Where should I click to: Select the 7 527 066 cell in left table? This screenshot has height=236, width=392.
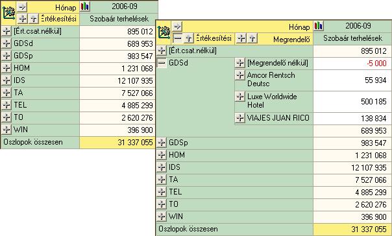117,93
